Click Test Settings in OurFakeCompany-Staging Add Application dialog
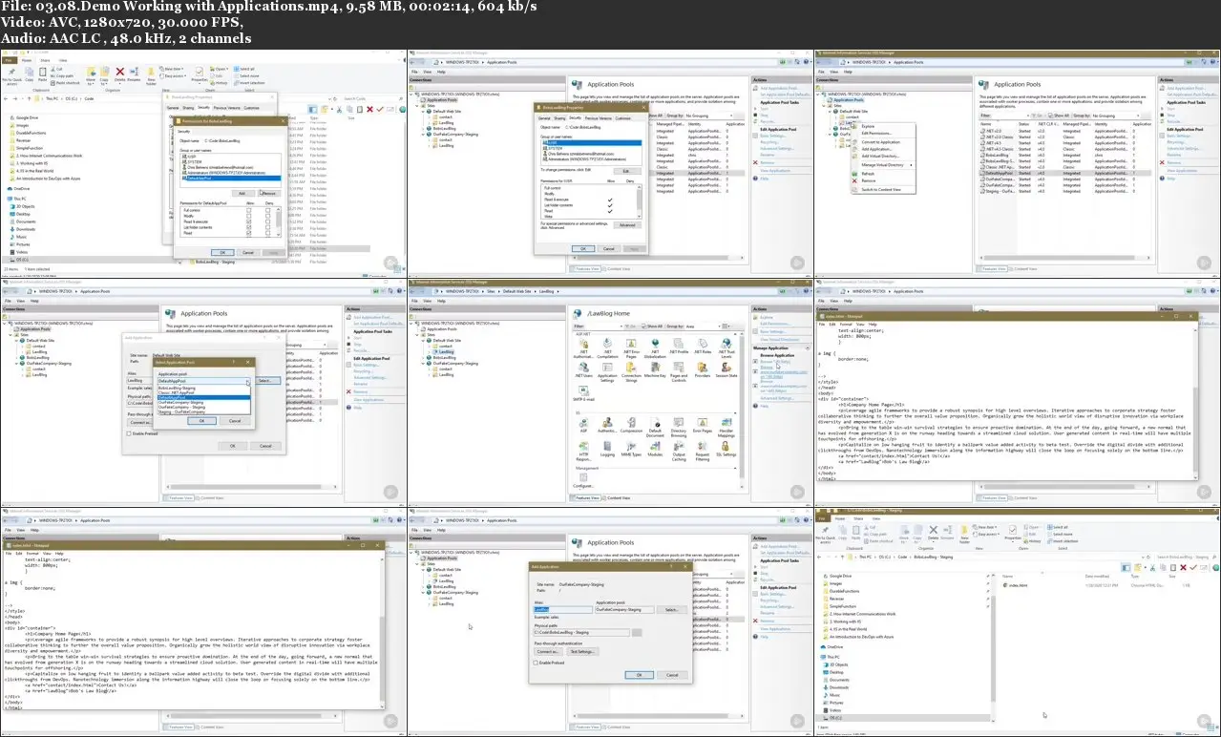This screenshot has height=737, width=1221. click(x=583, y=651)
